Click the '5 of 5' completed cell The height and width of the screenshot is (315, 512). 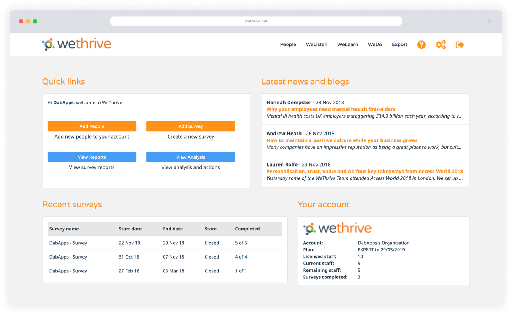241,243
